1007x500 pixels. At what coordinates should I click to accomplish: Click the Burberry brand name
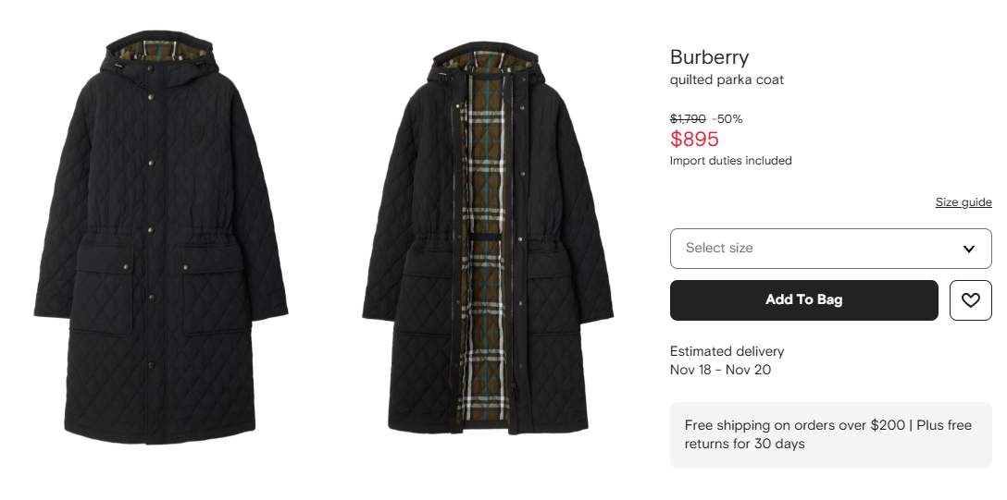click(709, 57)
